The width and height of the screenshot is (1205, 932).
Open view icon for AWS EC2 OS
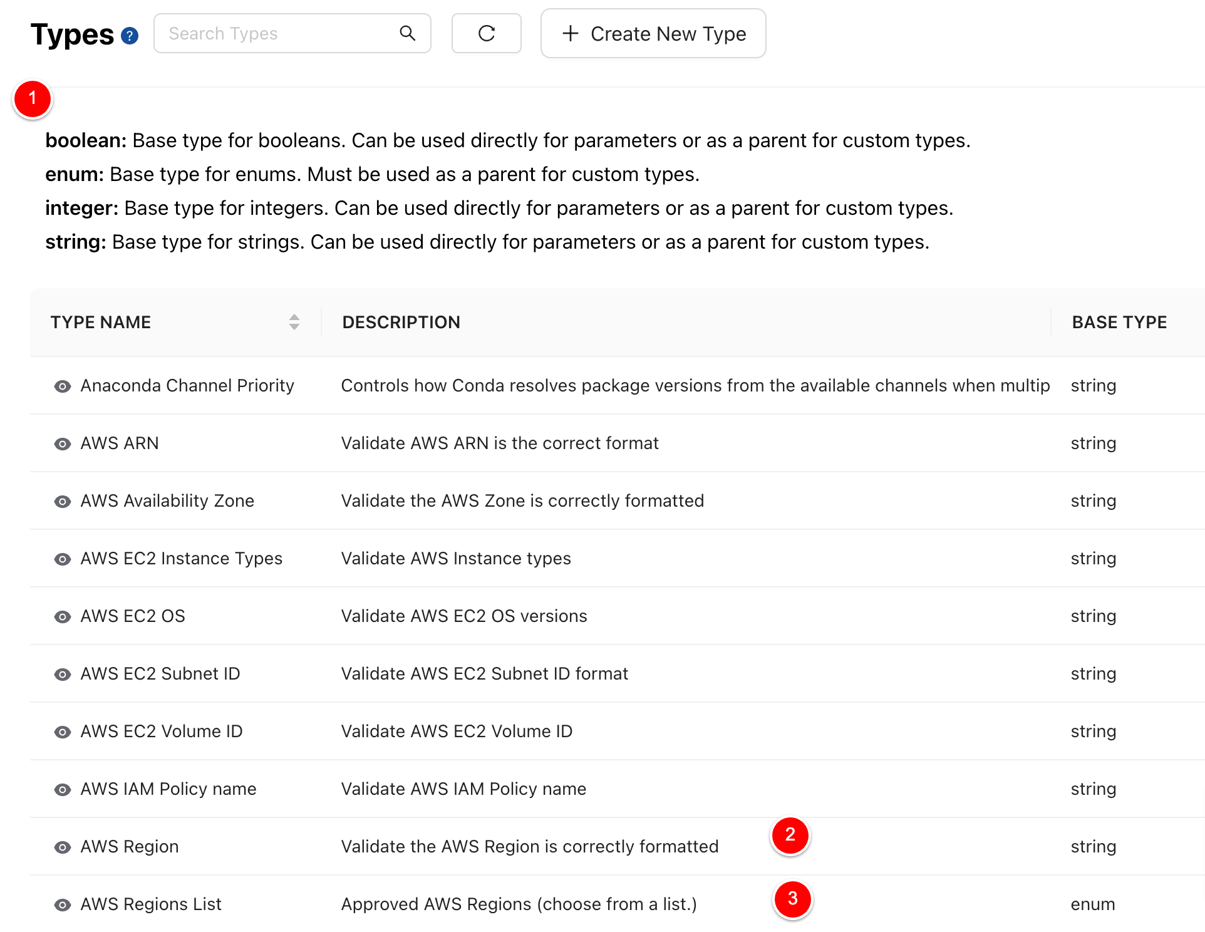63,617
